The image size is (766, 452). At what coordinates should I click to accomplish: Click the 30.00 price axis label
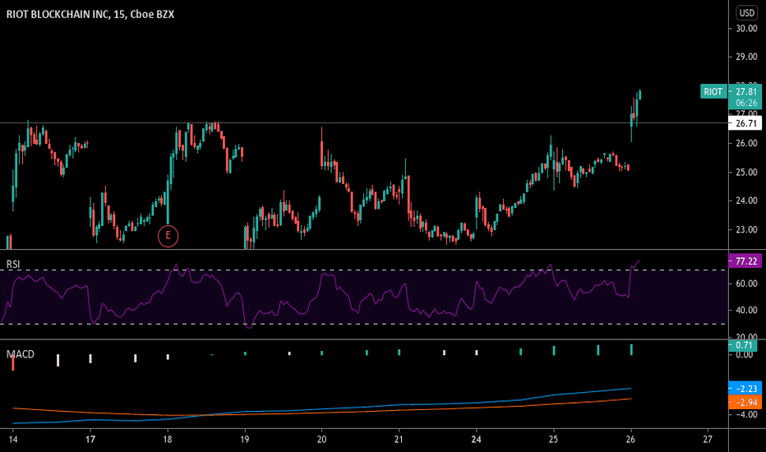coord(746,28)
